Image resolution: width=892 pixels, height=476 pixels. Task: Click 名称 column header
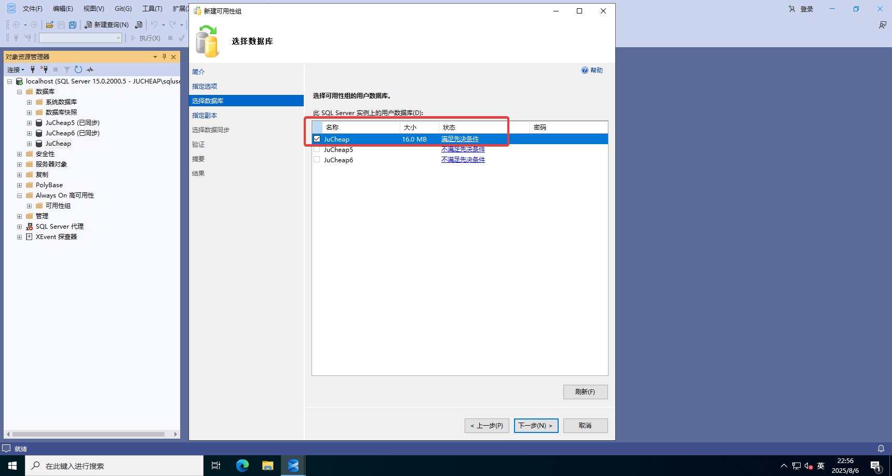[x=361, y=128]
